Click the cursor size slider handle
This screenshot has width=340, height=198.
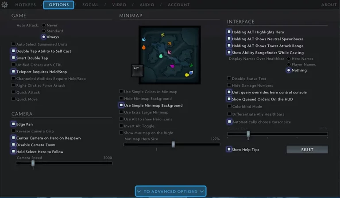pos(248,134)
